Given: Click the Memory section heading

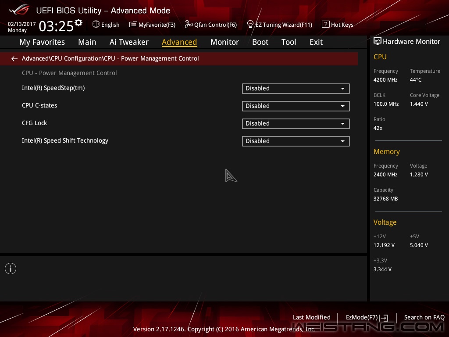Looking at the screenshot, I should (x=387, y=151).
